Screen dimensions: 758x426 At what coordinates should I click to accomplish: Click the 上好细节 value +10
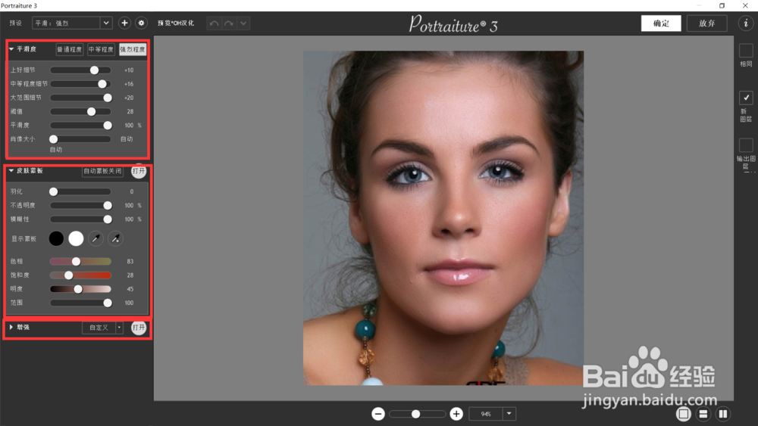tap(129, 70)
